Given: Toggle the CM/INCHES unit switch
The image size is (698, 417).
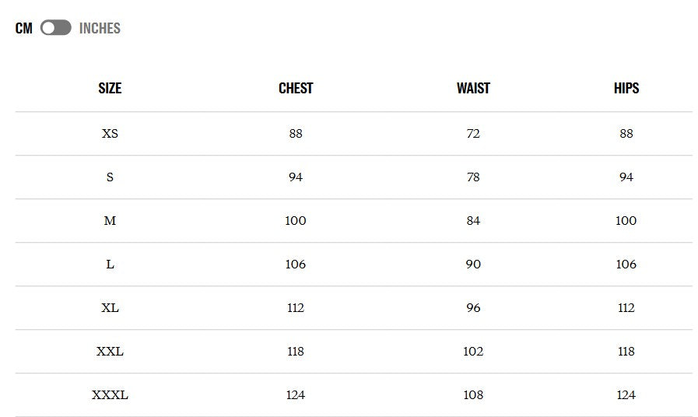Looking at the screenshot, I should pos(56,27).
